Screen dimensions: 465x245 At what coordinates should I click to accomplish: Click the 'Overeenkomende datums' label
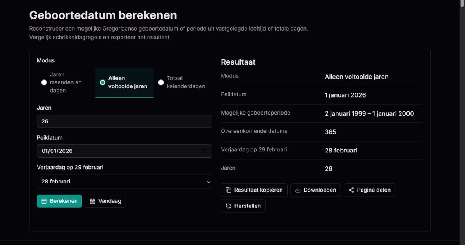pyautogui.click(x=254, y=131)
